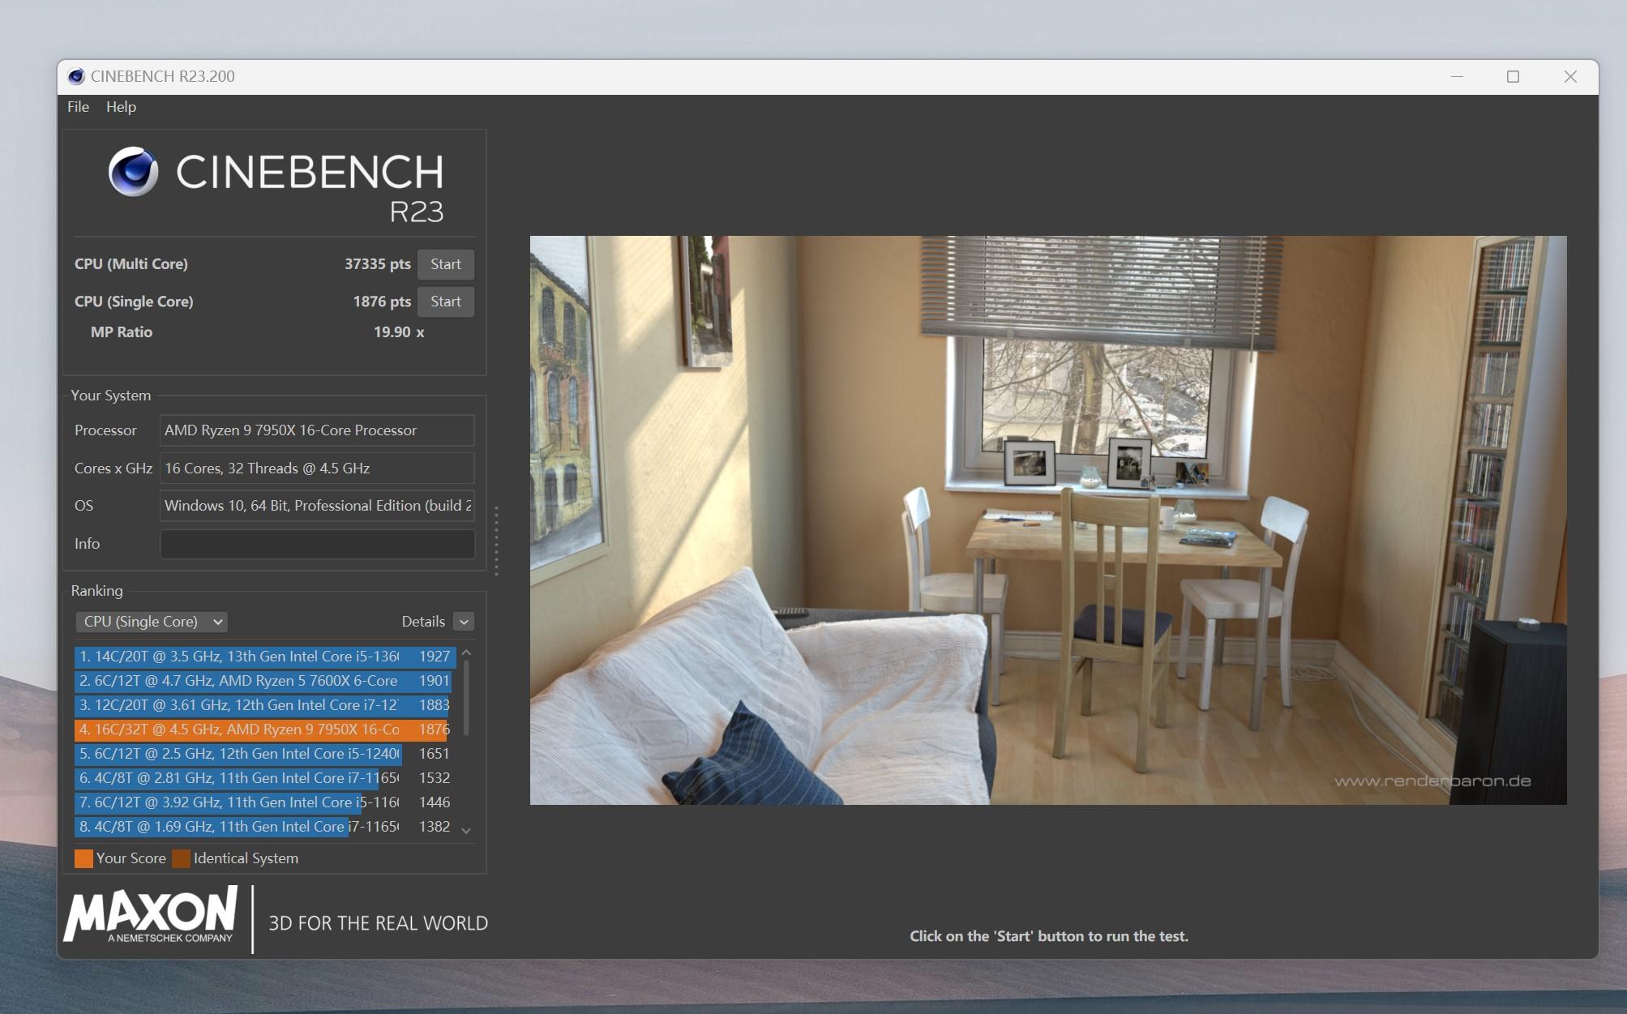Click the Details label in Ranking
Image resolution: width=1627 pixels, height=1014 pixels.
point(423,622)
